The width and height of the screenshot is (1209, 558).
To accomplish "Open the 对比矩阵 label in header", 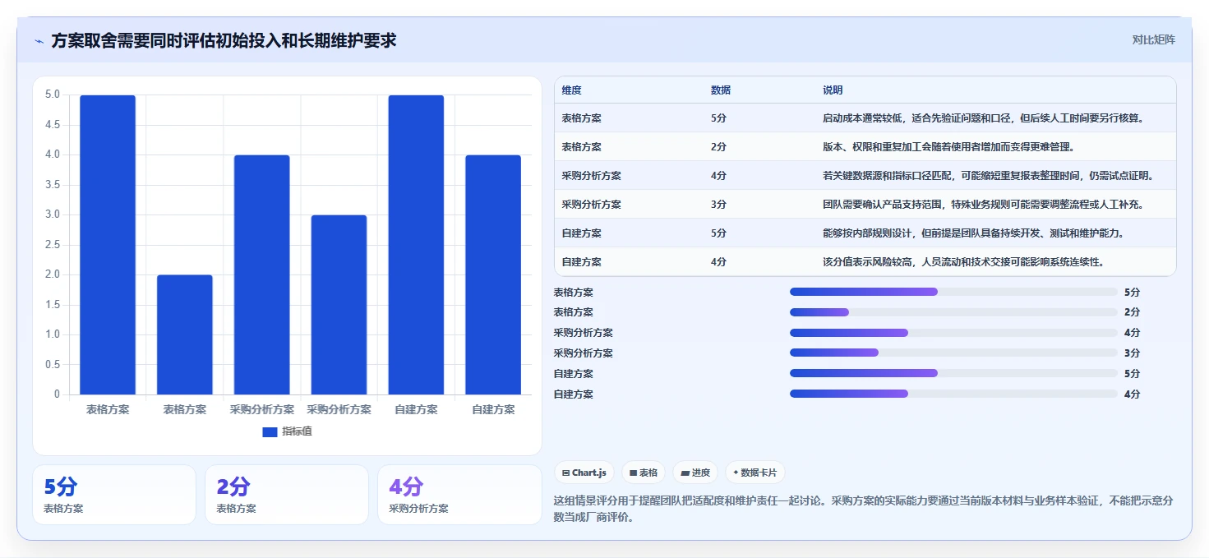I will point(1154,39).
